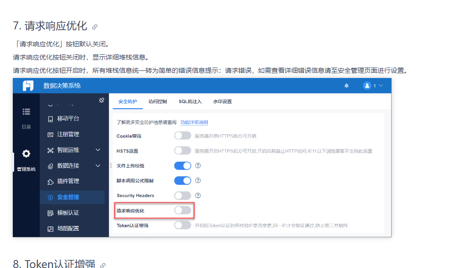Click the 数据决策系统 title

point(62,86)
